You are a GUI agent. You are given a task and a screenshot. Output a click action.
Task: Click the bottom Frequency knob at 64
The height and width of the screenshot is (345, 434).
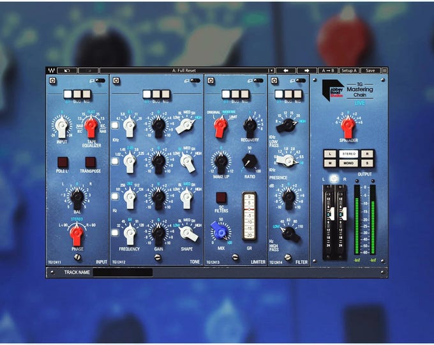click(130, 234)
